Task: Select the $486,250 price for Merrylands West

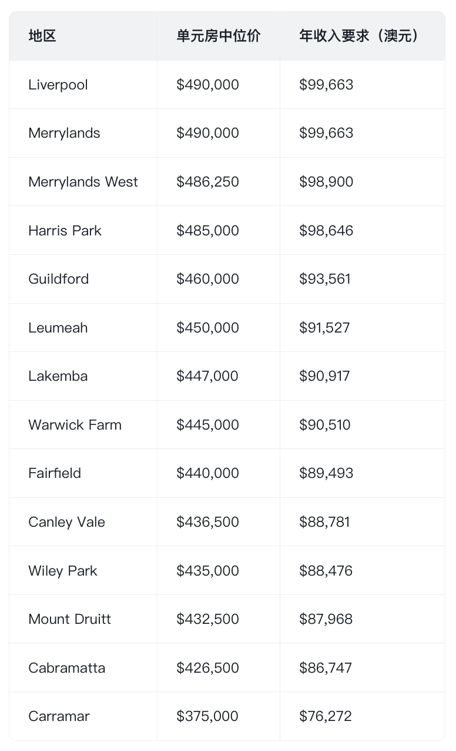Action: pos(208,182)
